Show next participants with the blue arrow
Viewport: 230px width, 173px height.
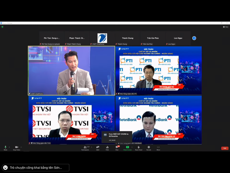194,38
